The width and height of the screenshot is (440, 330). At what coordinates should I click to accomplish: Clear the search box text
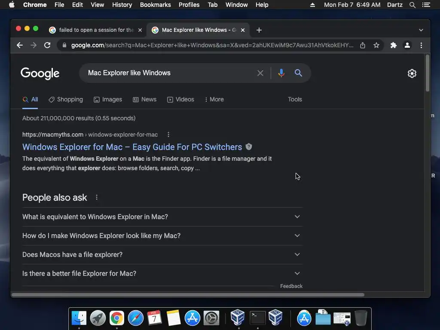click(x=260, y=73)
